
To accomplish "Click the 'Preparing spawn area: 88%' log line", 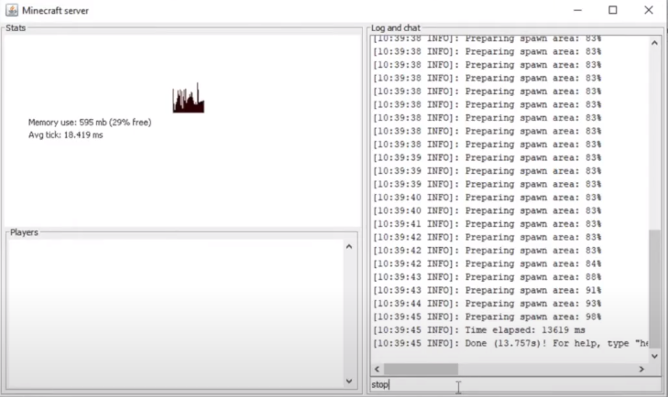I will (487, 277).
